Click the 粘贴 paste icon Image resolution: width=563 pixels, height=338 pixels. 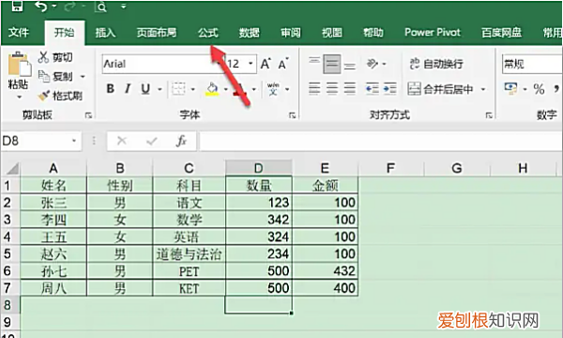pyautogui.click(x=19, y=65)
